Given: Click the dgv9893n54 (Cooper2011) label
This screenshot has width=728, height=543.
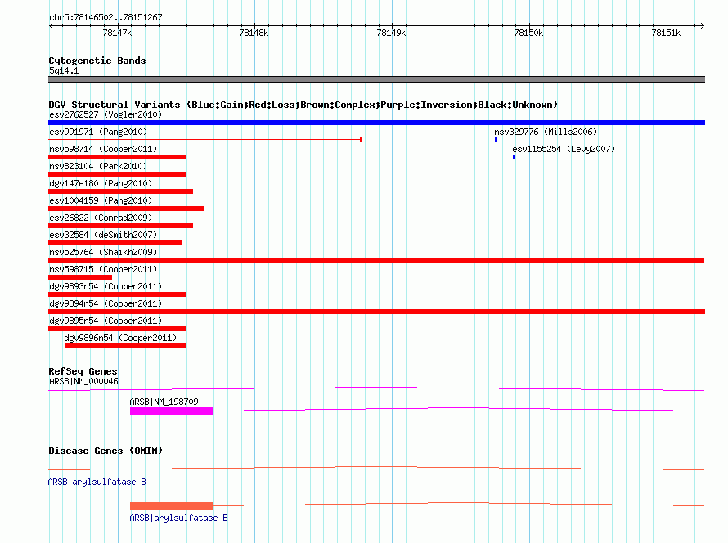Looking at the screenshot, I should 106,286.
